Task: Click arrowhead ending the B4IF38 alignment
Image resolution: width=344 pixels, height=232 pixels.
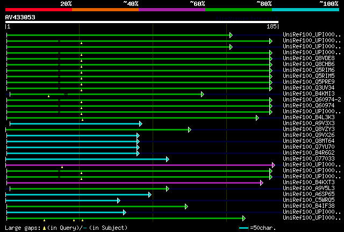Action: 187,207
